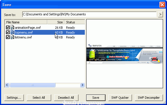Click the right scroll arrow in file list

(82, 85)
